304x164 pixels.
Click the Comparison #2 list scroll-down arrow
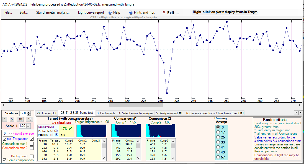point(173,158)
